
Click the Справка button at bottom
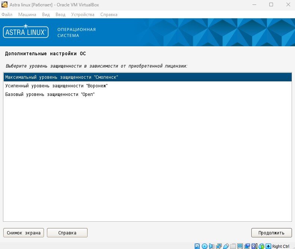point(67,233)
